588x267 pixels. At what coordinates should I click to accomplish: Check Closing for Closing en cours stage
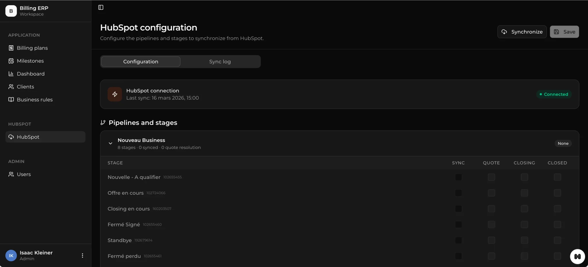click(x=525, y=209)
